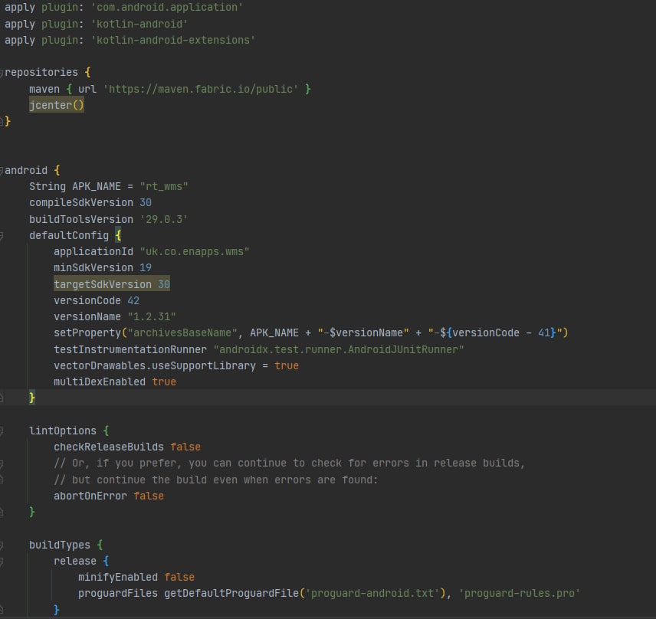Collapse the repositories block fold marker
656x619 pixels.
tap(2, 73)
